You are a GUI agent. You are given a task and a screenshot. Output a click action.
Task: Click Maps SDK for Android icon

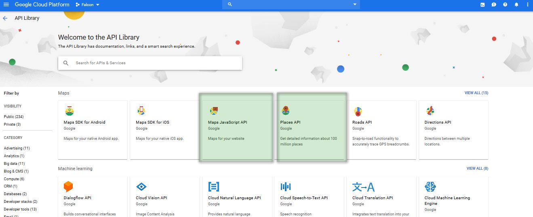coord(69,111)
